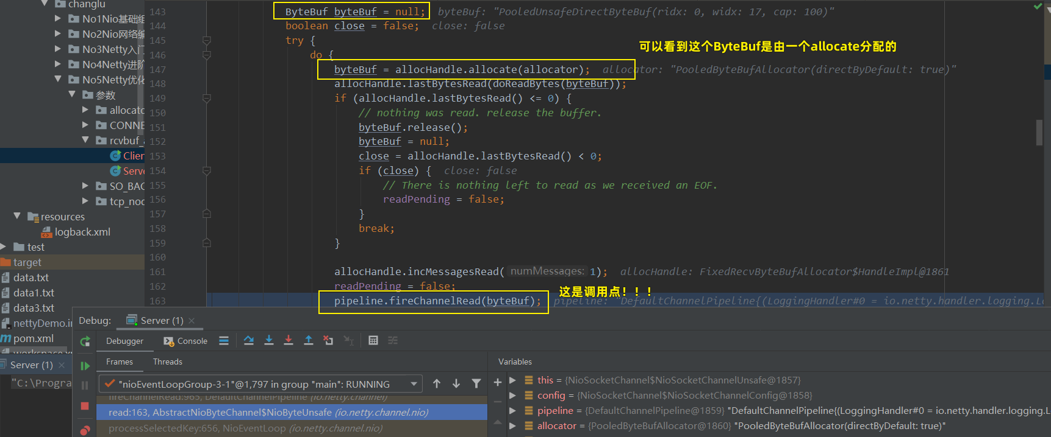
Task: Click the frames filter funnel icon
Action: coord(476,383)
